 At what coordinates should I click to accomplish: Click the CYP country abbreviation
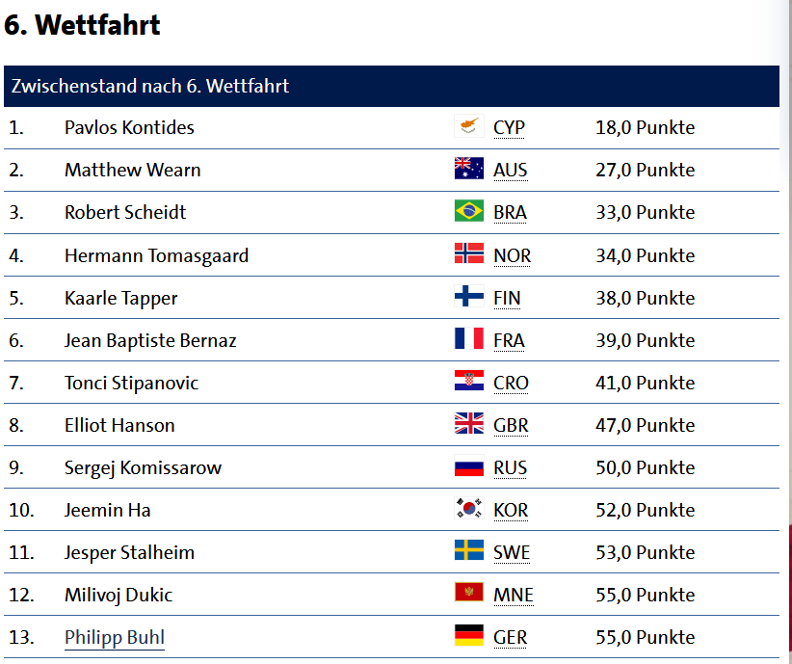click(509, 128)
